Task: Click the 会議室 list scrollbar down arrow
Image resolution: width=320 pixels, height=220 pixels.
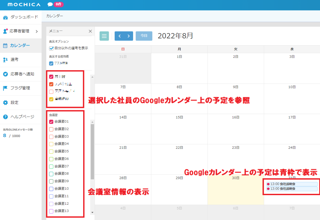Action: (x=92, y=213)
